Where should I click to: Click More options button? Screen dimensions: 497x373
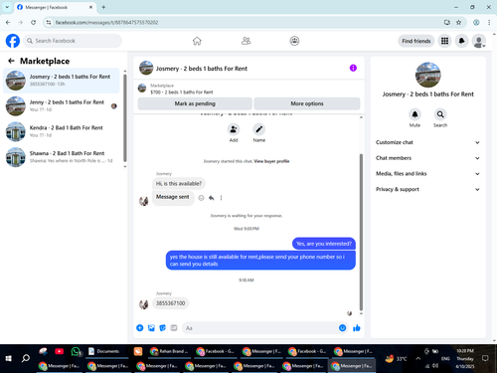[307, 103]
